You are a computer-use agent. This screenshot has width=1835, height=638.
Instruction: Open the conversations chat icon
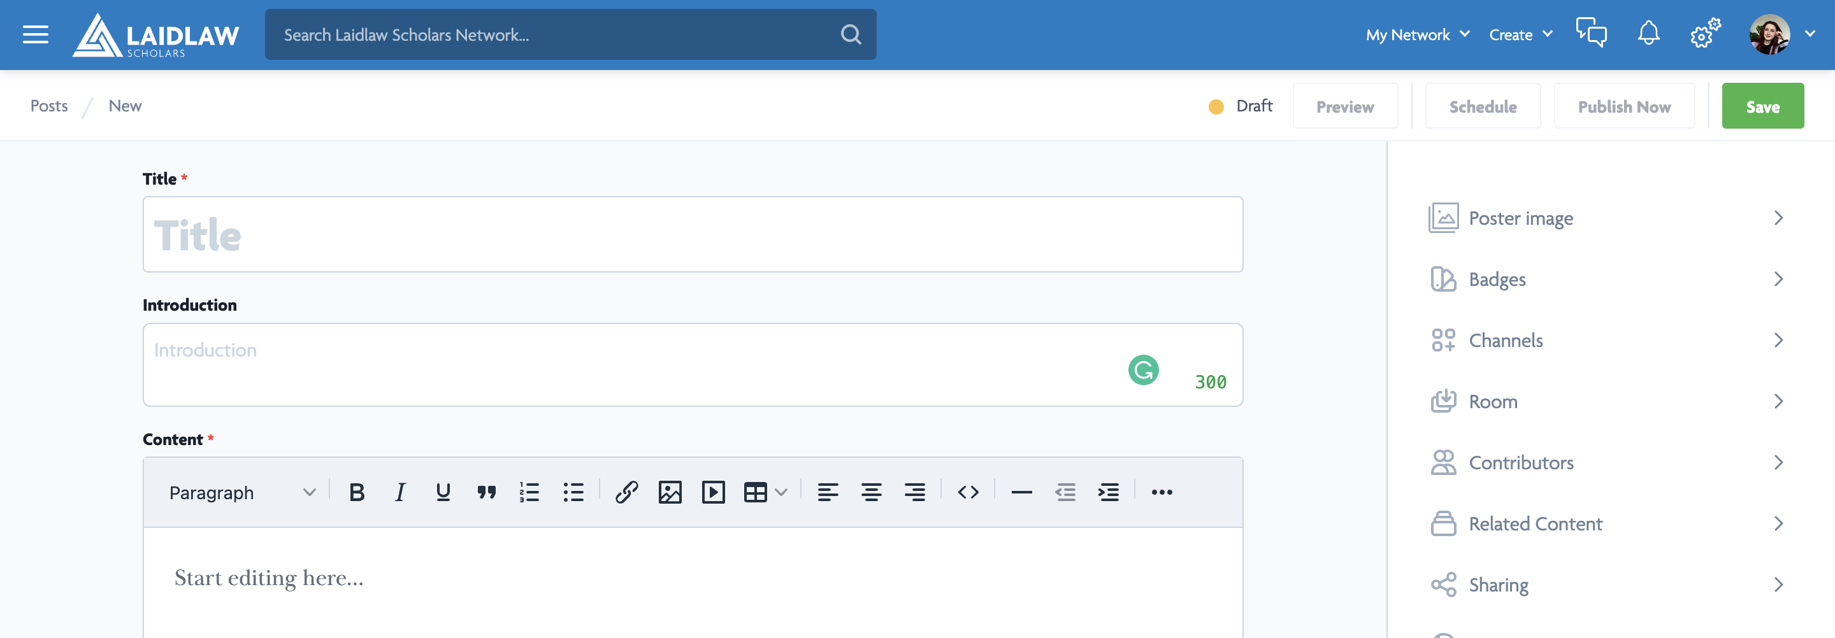click(1591, 34)
